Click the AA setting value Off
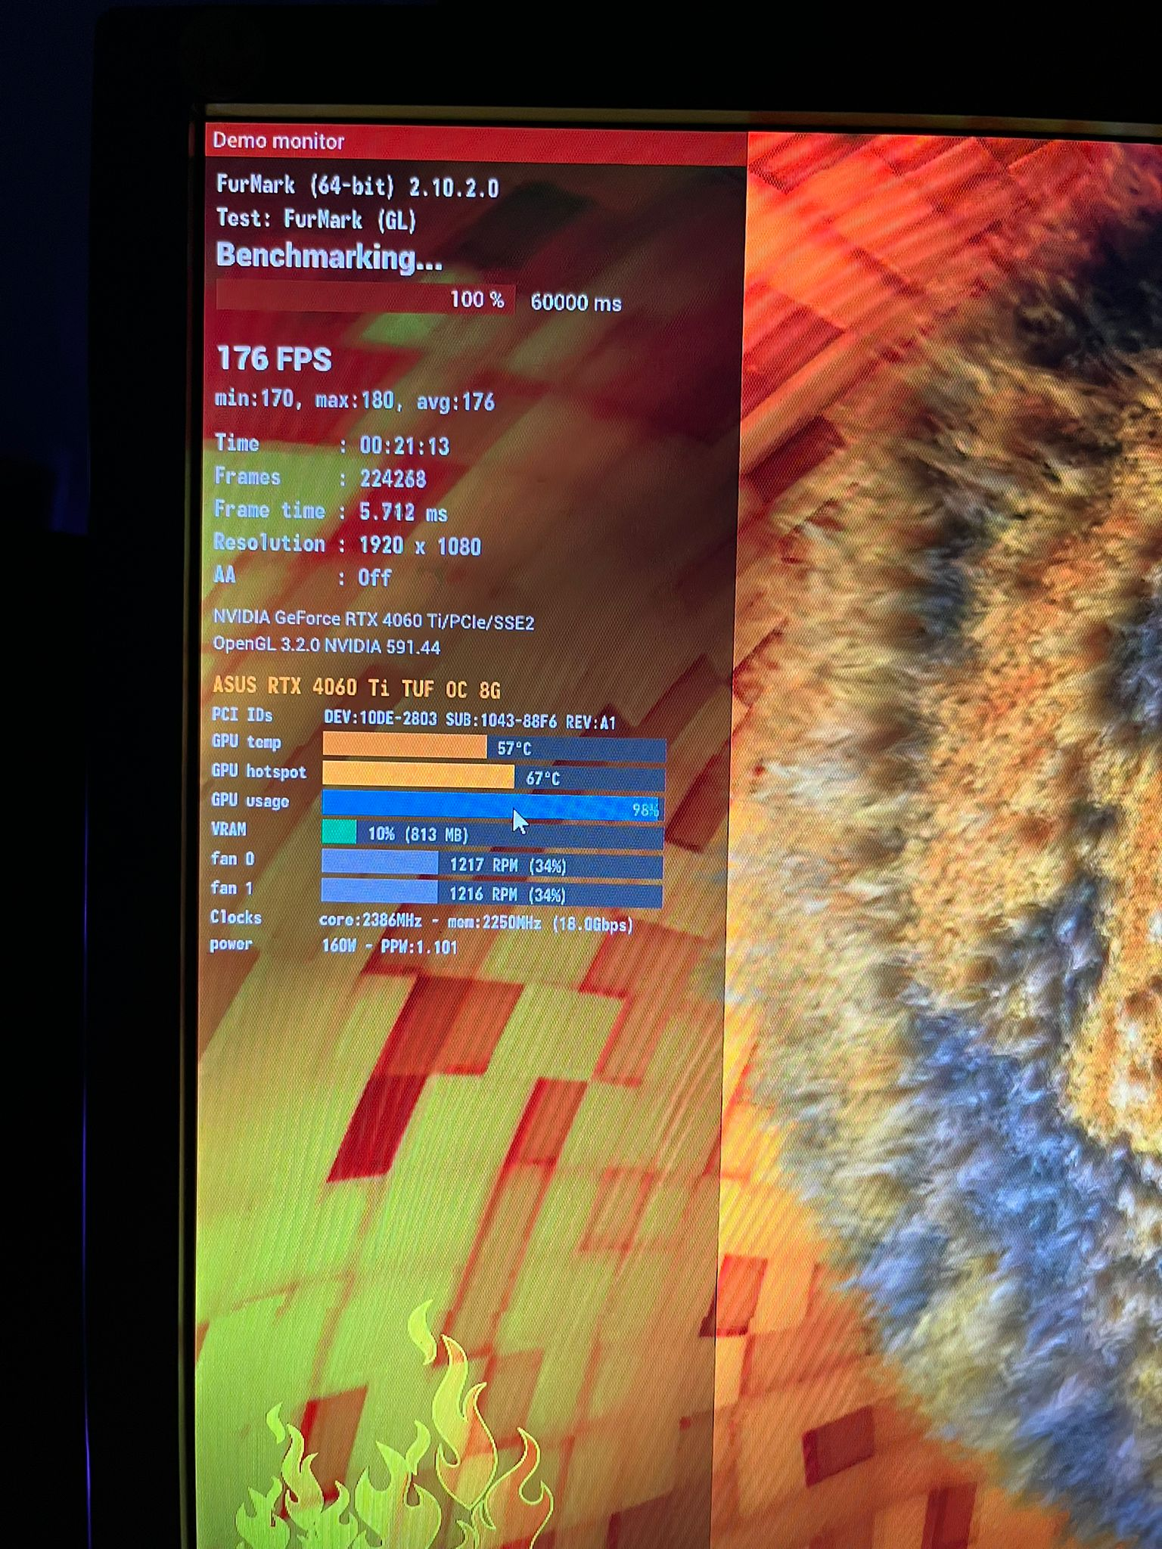This screenshot has width=1162, height=1549. click(374, 578)
